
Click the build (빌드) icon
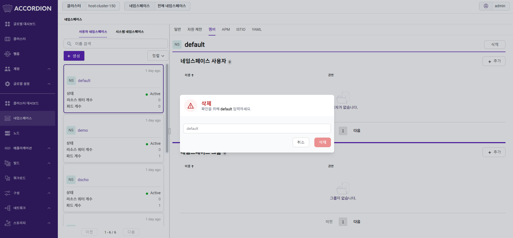tap(7, 163)
